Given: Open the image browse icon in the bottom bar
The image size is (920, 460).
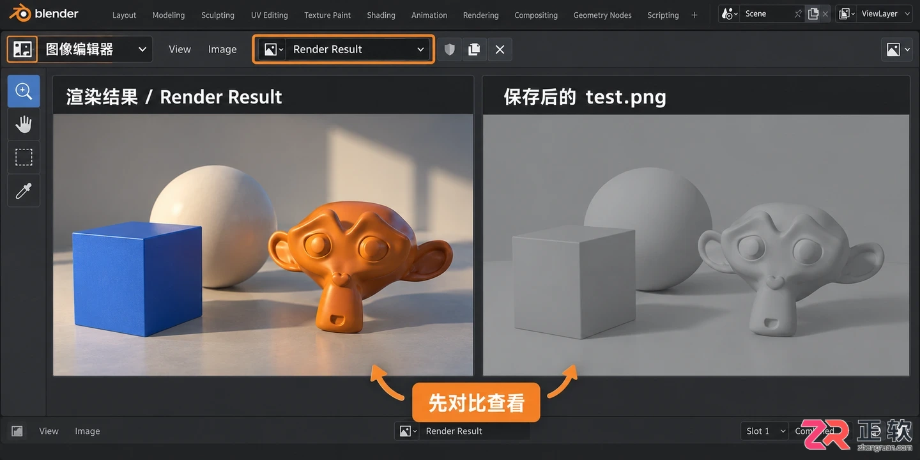Looking at the screenshot, I should (x=406, y=431).
